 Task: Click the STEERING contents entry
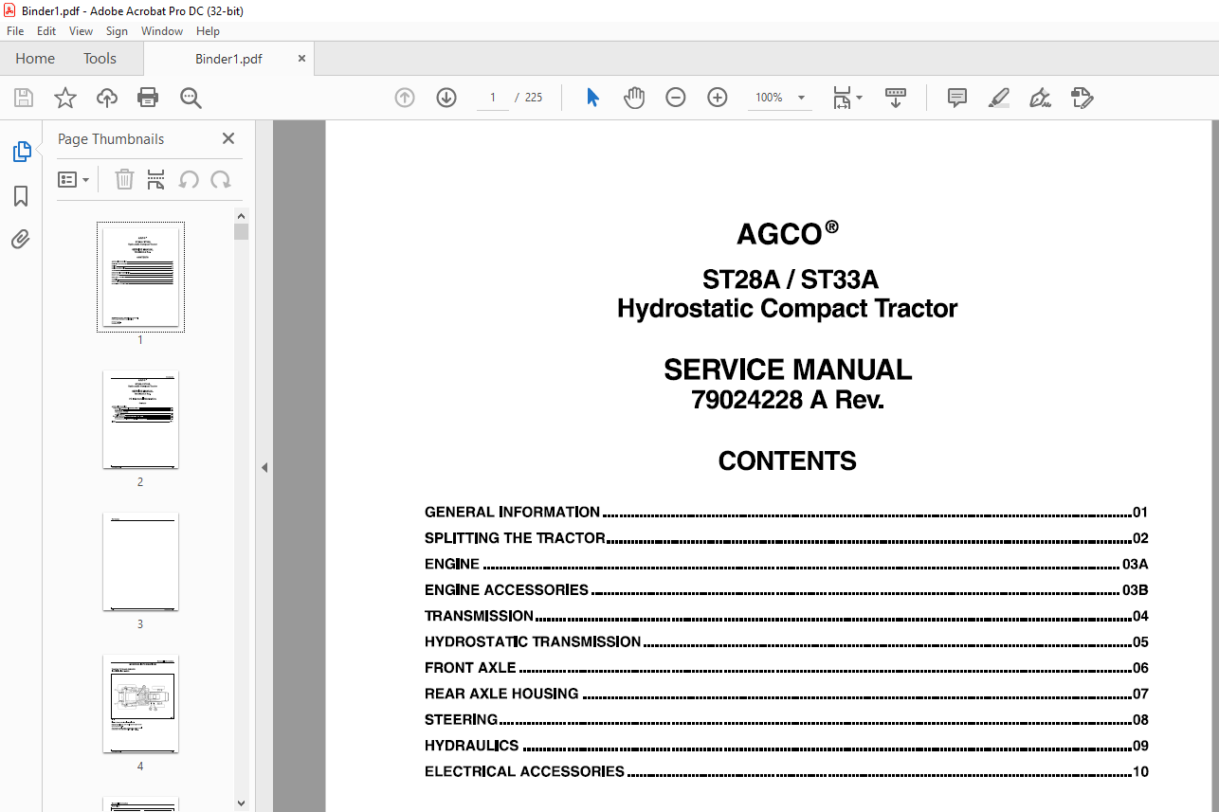coord(786,720)
